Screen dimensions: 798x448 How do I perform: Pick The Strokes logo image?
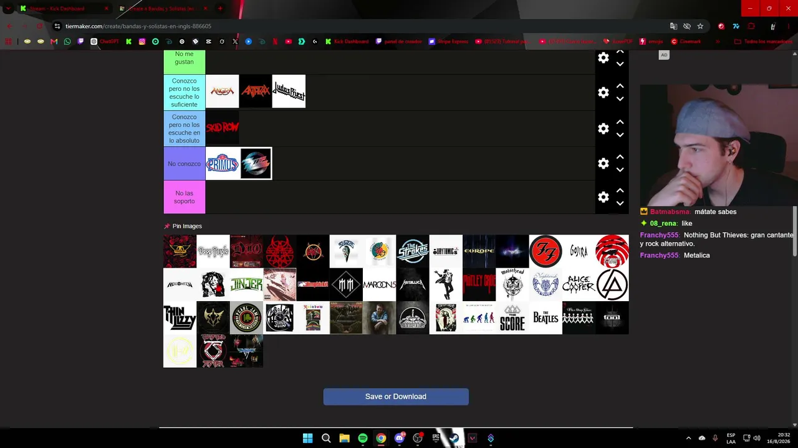tap(413, 251)
